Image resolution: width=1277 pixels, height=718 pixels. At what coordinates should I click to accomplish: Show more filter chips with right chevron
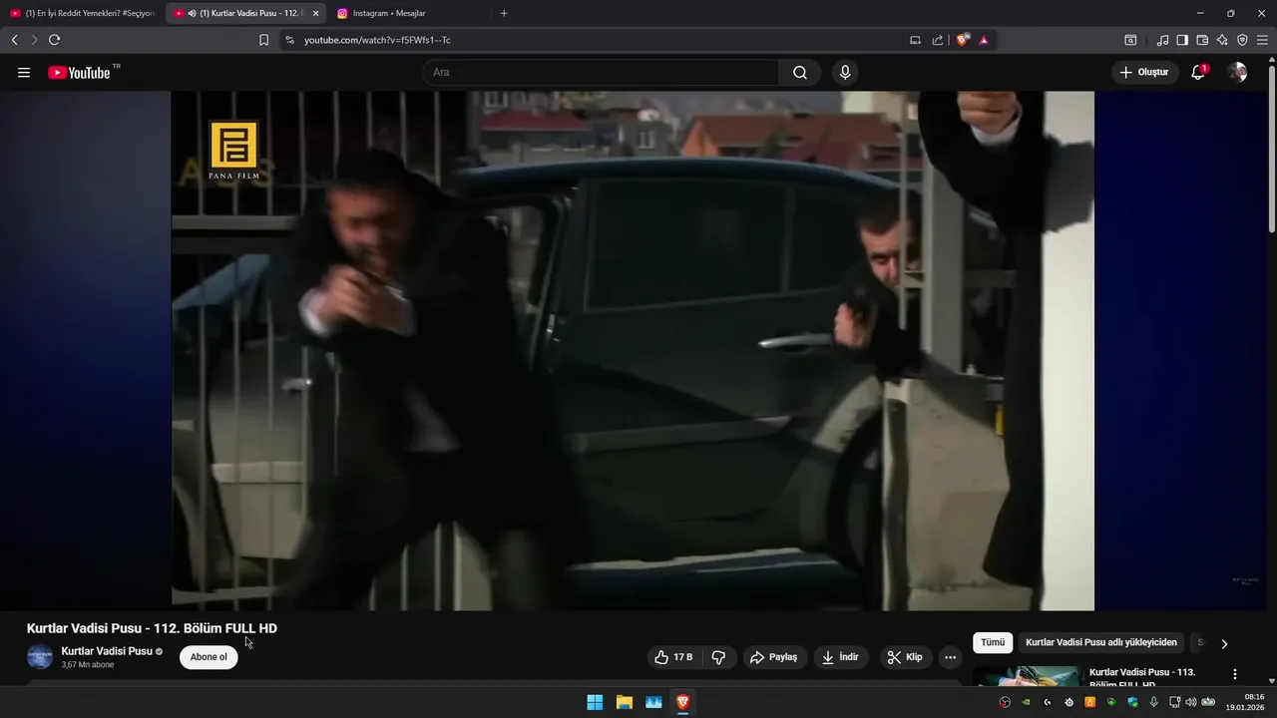[1224, 643]
